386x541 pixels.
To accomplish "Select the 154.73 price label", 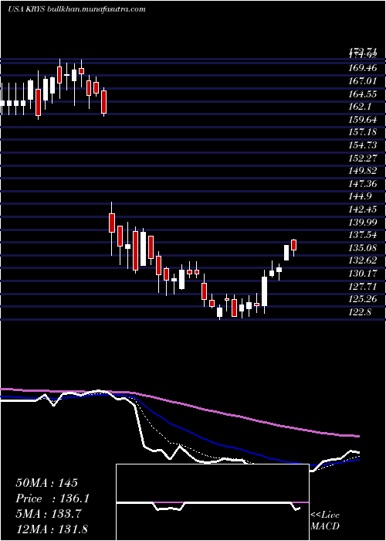I will click(363, 145).
